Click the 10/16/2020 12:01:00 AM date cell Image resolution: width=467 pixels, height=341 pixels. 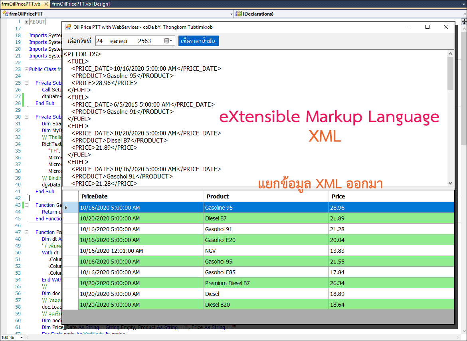pyautogui.click(x=141, y=251)
